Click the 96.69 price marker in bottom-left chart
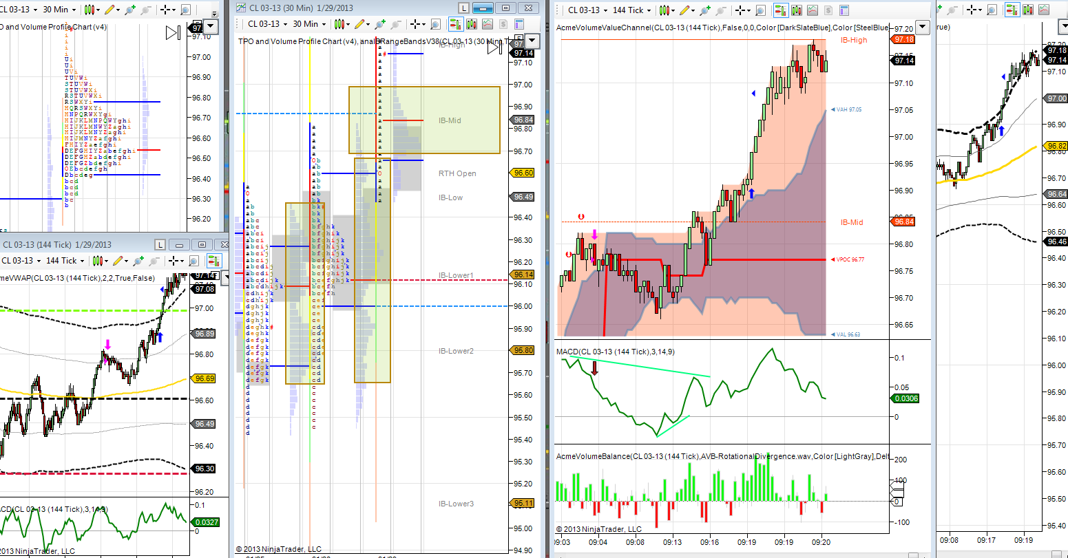Image resolution: width=1068 pixels, height=558 pixels. click(x=205, y=378)
